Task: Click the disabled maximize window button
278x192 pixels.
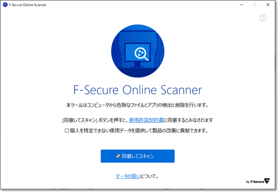Action: point(255,5)
